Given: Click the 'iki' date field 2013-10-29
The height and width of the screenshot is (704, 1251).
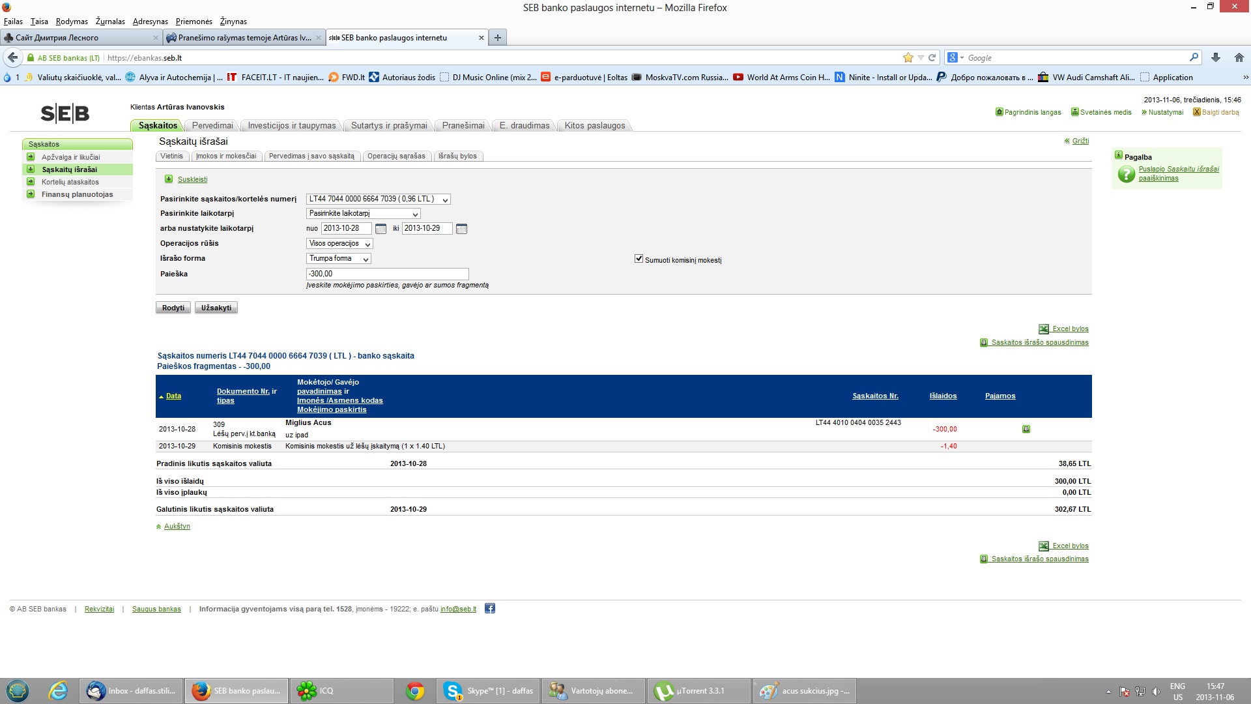Looking at the screenshot, I should coord(427,229).
